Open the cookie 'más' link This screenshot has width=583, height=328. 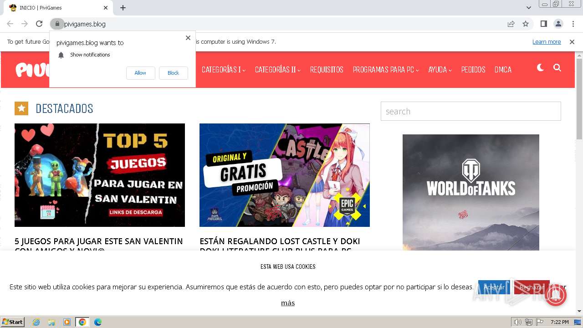pos(288,303)
